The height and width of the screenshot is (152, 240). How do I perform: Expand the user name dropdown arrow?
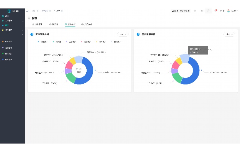point(237,11)
